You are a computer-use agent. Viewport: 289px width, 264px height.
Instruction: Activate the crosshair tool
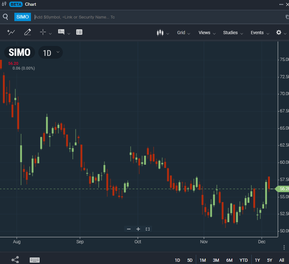(x=43, y=32)
